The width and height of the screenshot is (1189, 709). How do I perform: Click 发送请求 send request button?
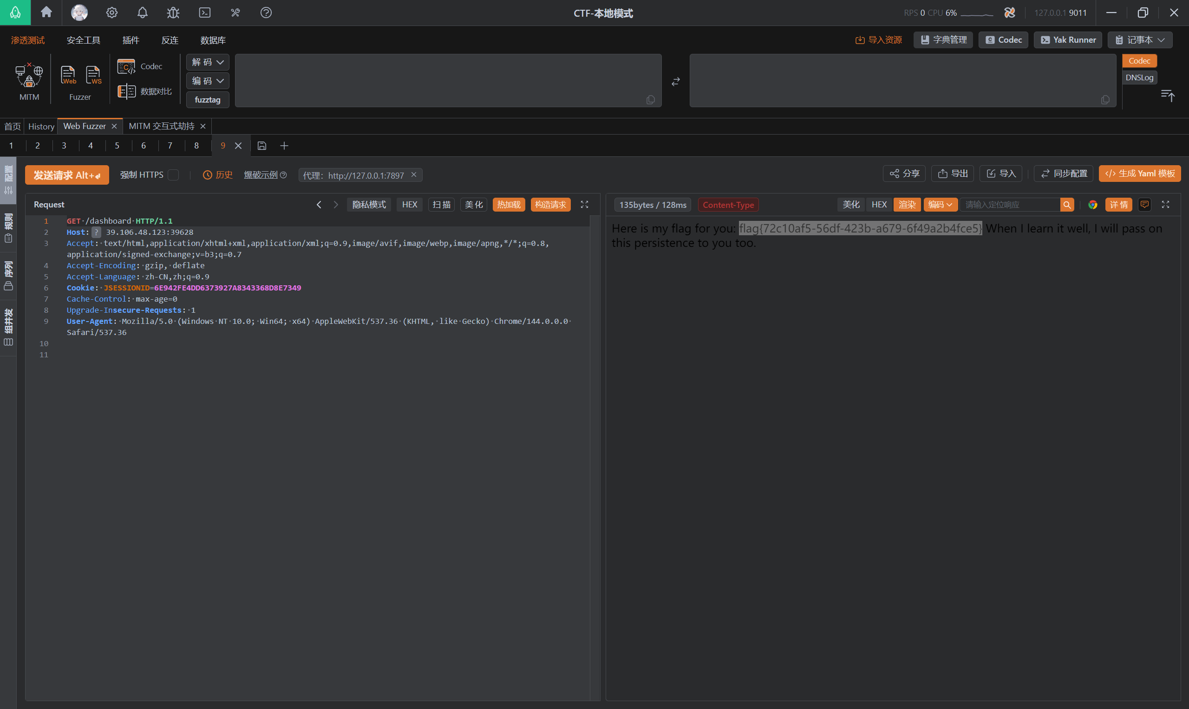point(67,175)
